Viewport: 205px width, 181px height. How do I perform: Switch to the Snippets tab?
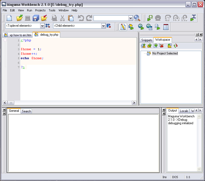(147, 40)
